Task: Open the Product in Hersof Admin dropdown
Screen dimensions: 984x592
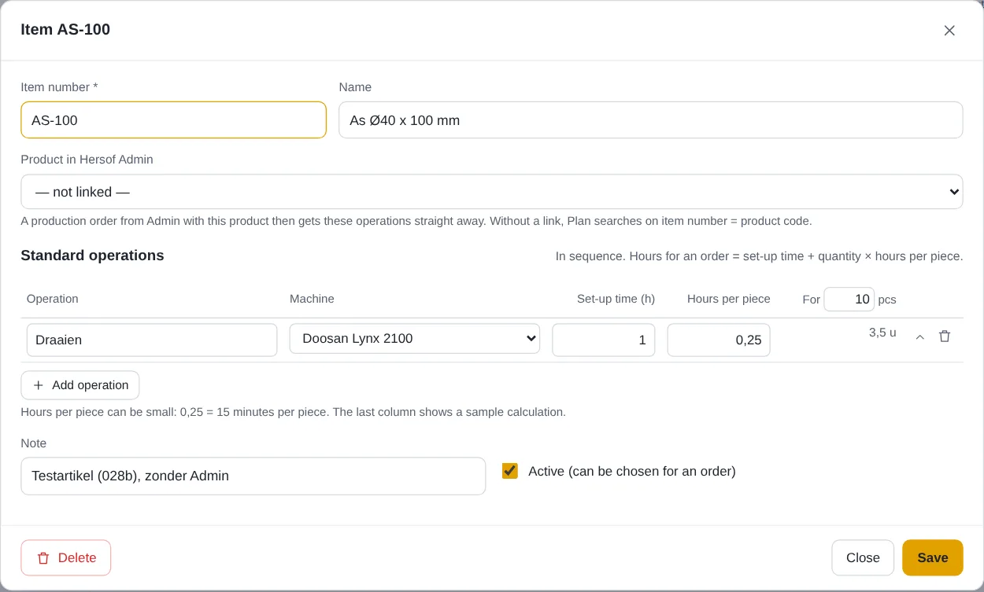Action: 492,192
